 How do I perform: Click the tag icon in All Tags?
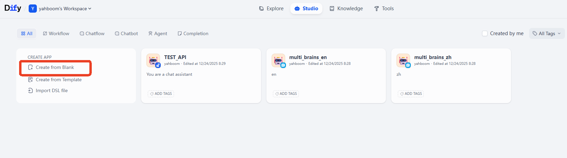click(535, 33)
